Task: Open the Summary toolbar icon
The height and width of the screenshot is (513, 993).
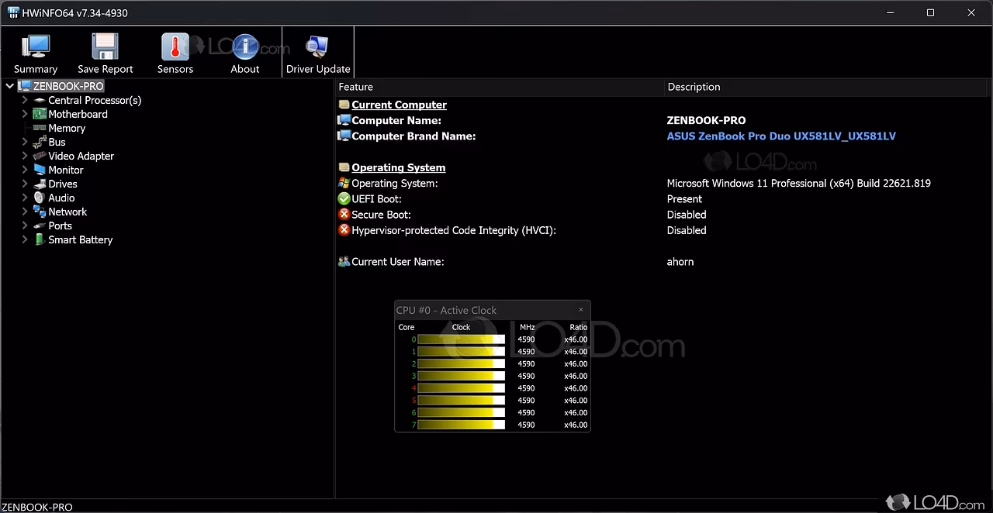Action: tap(36, 48)
